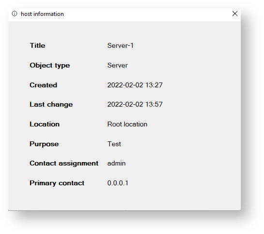Select the Server object type value

[117, 65]
